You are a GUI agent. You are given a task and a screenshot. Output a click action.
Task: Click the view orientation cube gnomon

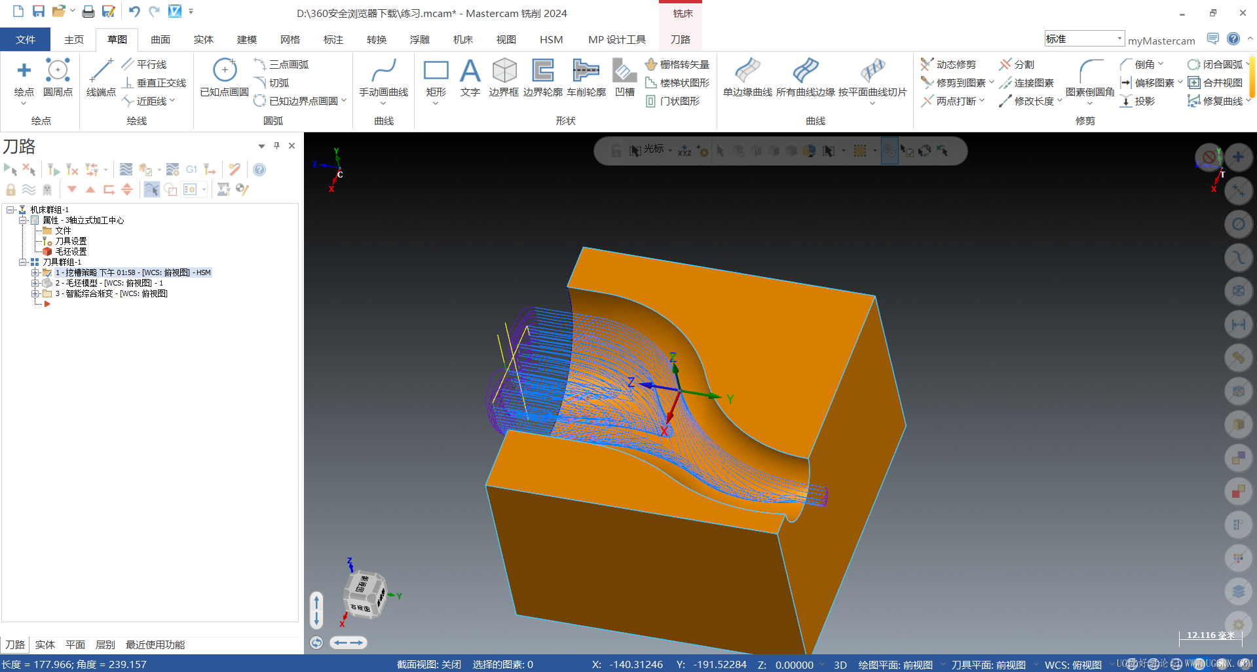point(366,594)
